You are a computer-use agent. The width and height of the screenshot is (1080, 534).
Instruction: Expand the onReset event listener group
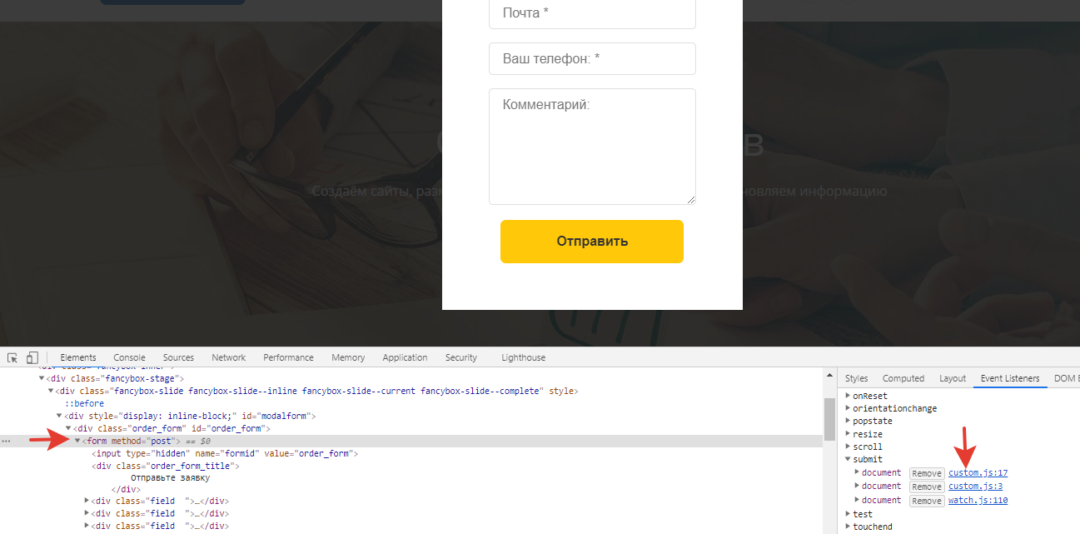849,396
